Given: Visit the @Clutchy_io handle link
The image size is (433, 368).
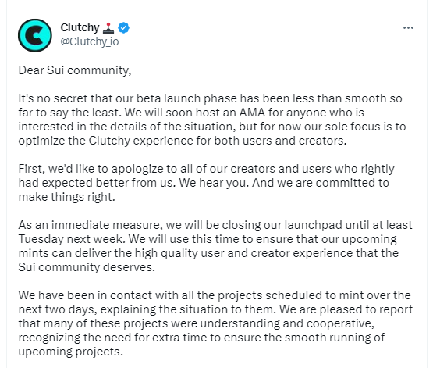Looking at the screenshot, I should [90, 41].
